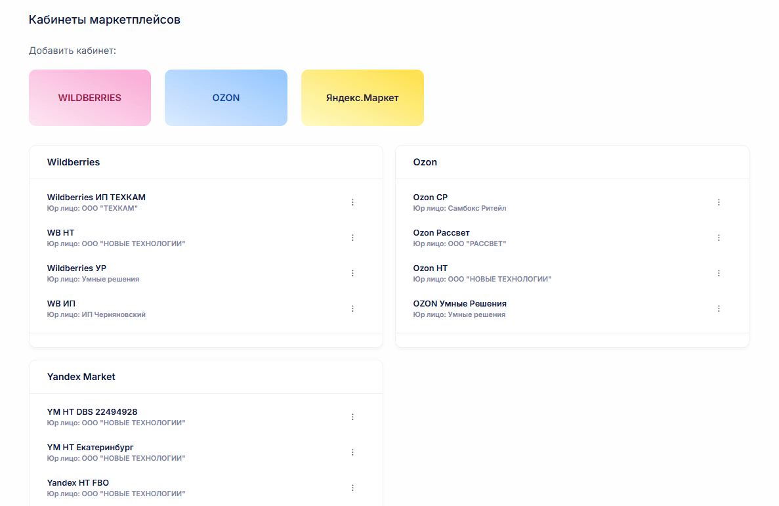Select the YM HT DBS 22494928 cabinet name

click(92, 411)
